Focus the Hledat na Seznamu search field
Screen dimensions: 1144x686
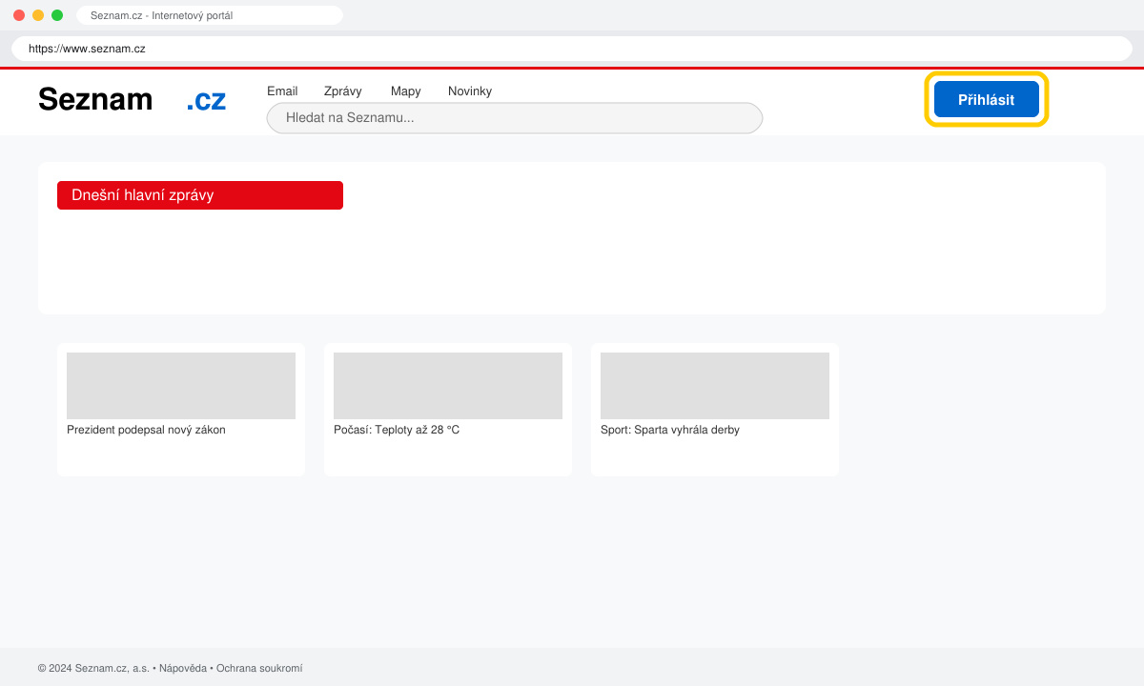click(x=515, y=118)
